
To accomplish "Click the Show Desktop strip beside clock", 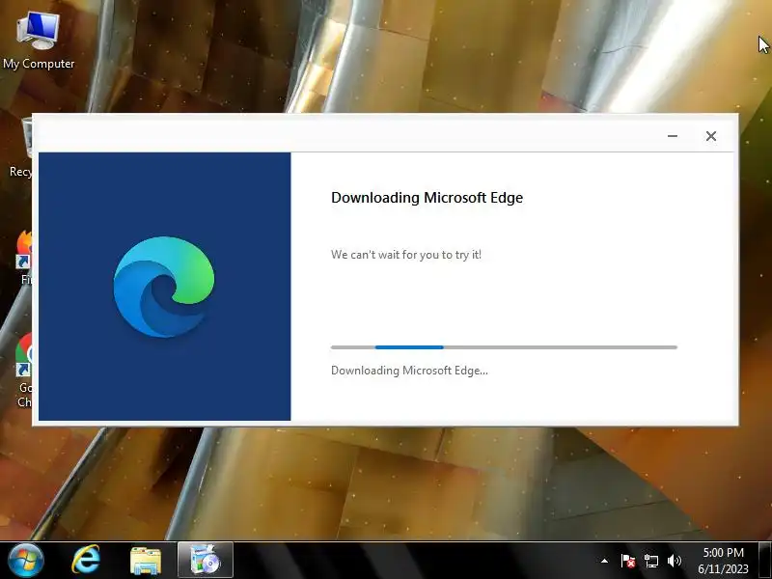I will click(765, 561).
